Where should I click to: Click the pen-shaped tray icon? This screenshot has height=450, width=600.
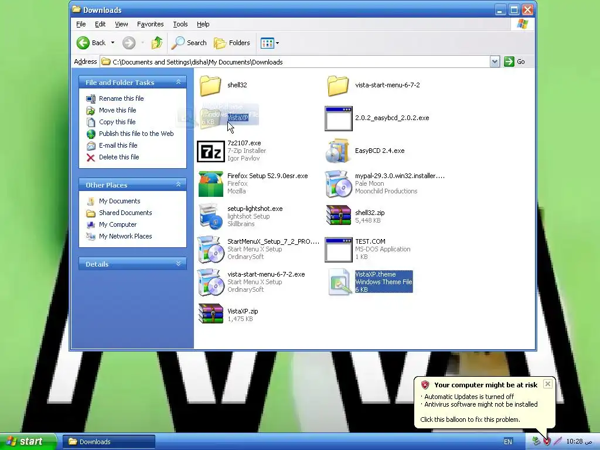point(558,442)
